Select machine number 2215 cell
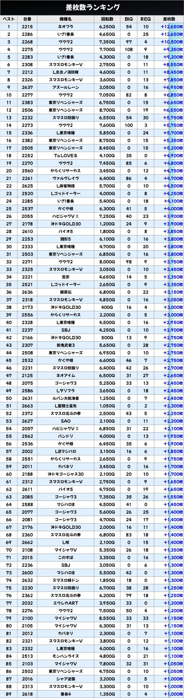This screenshot has width=184, height=698. click(27, 27)
